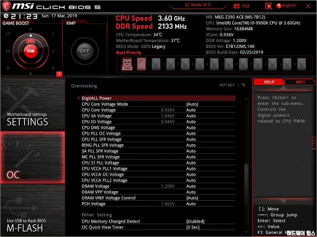Click the scroll up arrow of settings list

point(246,98)
